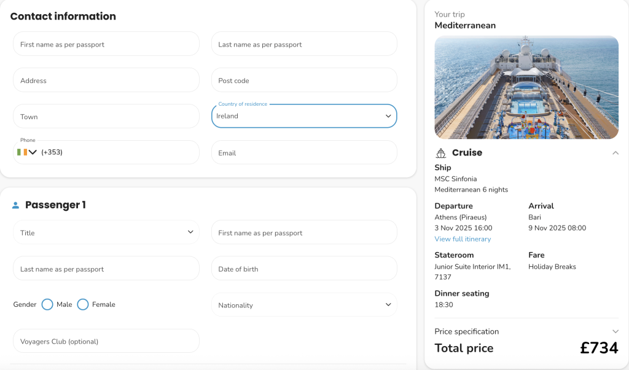629x370 pixels.
Task: Click the contact Last name as per passport field
Action: pyautogui.click(x=304, y=44)
